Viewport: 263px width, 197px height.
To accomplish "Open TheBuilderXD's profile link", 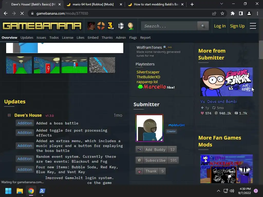I will (148, 77).
